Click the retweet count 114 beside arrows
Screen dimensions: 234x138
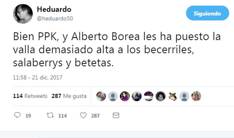click(x=63, y=116)
